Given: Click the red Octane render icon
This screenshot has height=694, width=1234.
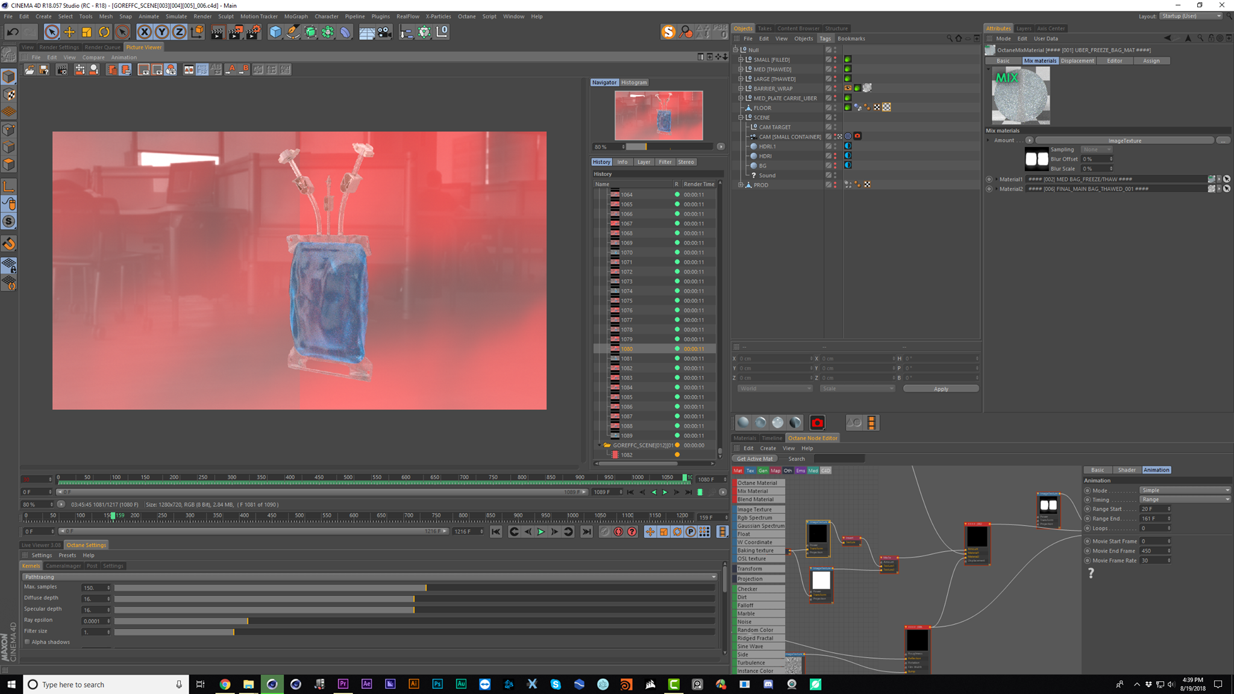Looking at the screenshot, I should point(817,423).
